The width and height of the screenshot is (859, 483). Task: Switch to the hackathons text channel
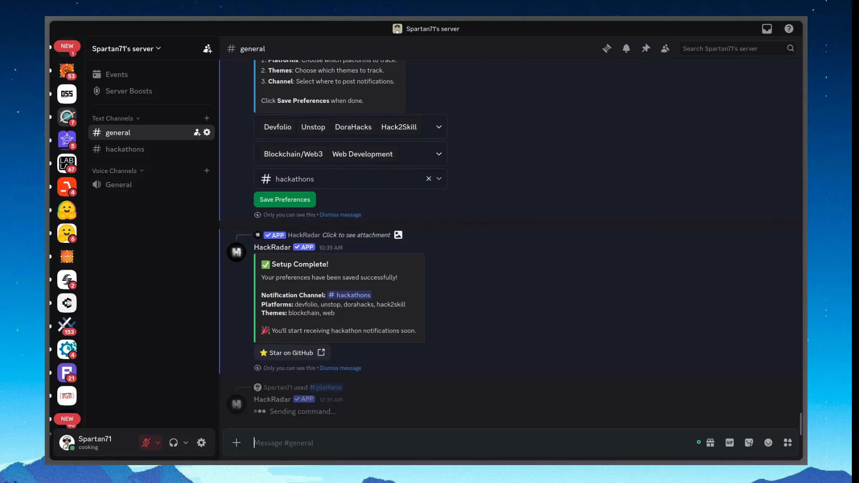[125, 149]
